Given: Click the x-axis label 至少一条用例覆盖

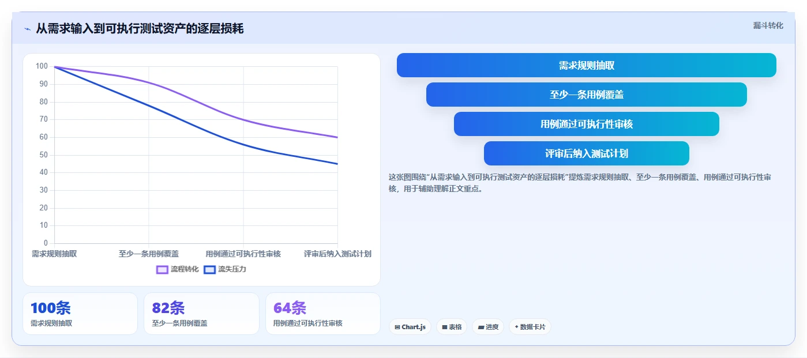Looking at the screenshot, I should pos(149,254).
